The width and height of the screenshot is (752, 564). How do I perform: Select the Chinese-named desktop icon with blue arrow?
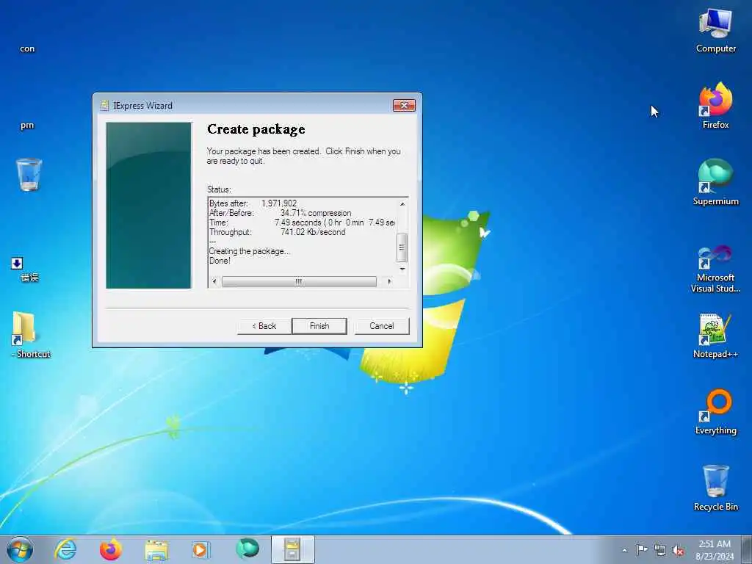tap(24, 270)
